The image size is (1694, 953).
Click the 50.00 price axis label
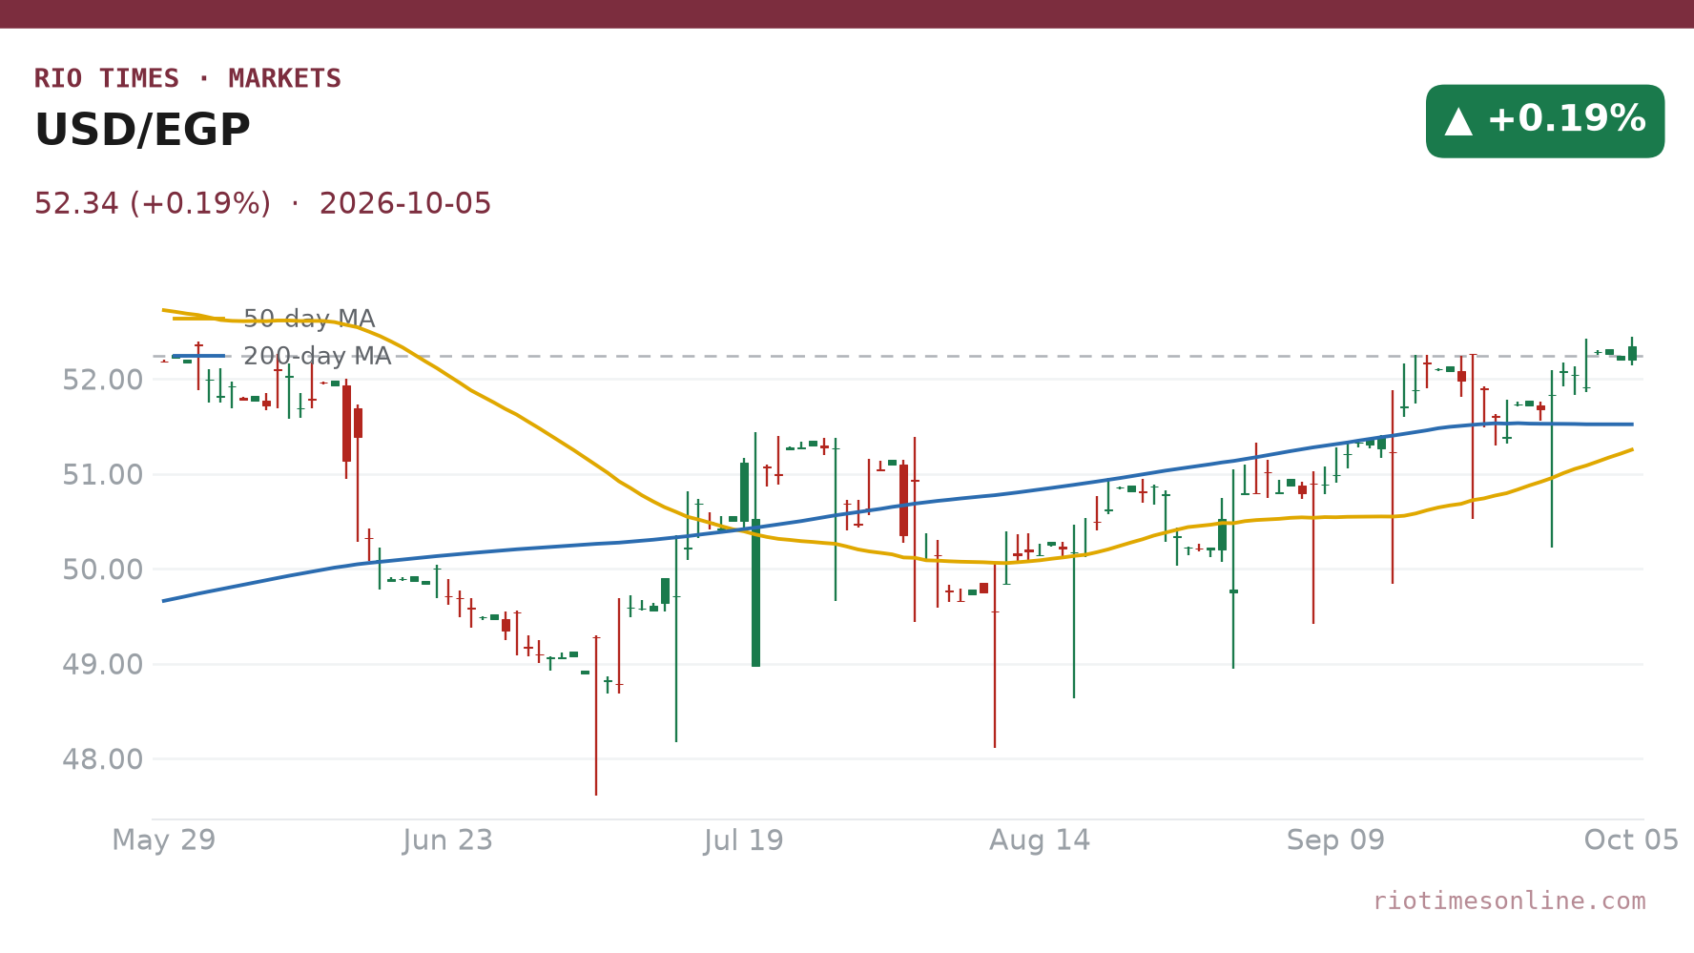(x=102, y=570)
